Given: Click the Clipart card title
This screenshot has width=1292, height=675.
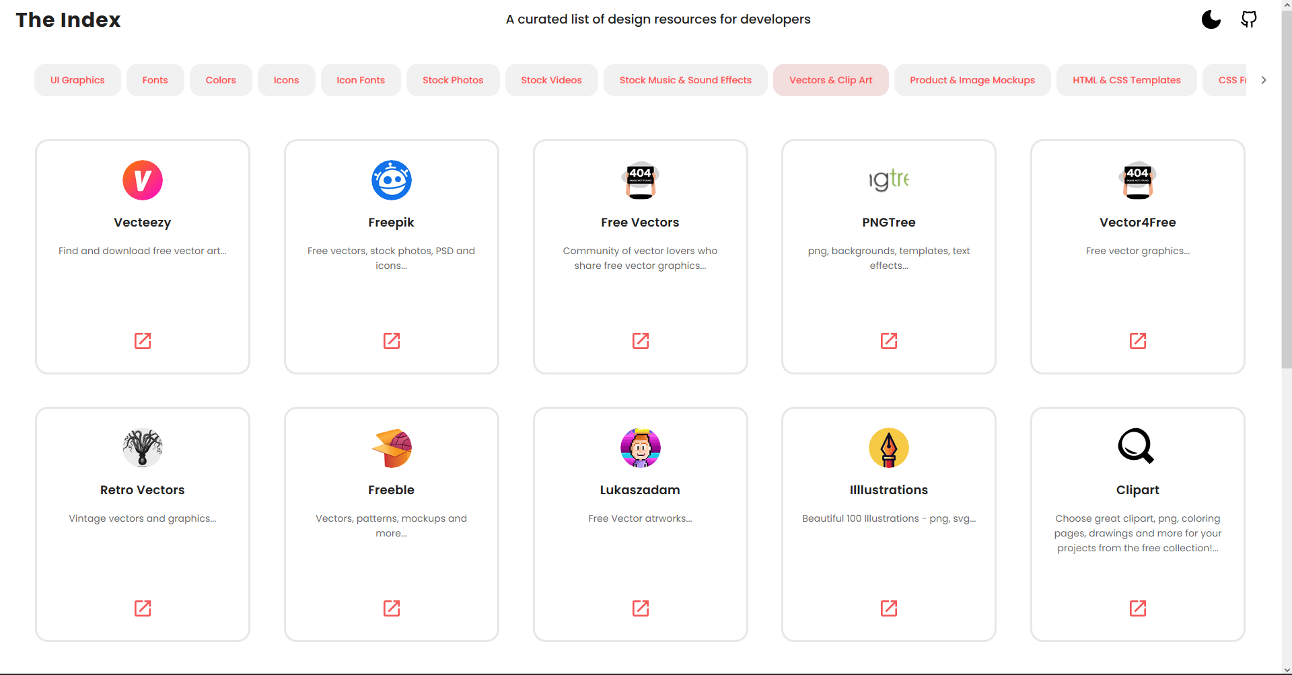Looking at the screenshot, I should 1138,490.
